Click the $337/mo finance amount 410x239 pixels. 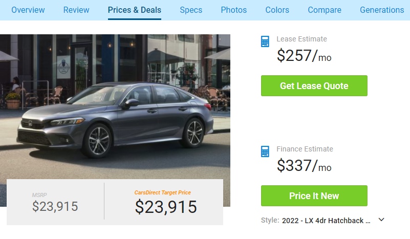pos(304,165)
